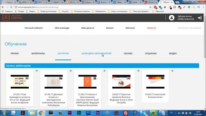Click the Яндекс bookmark
Screen dimensions: 206x116
point(31,11)
